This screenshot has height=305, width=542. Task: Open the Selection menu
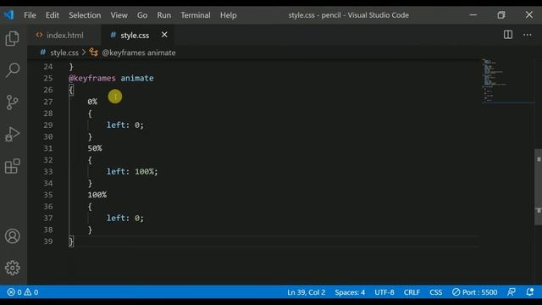85,15
